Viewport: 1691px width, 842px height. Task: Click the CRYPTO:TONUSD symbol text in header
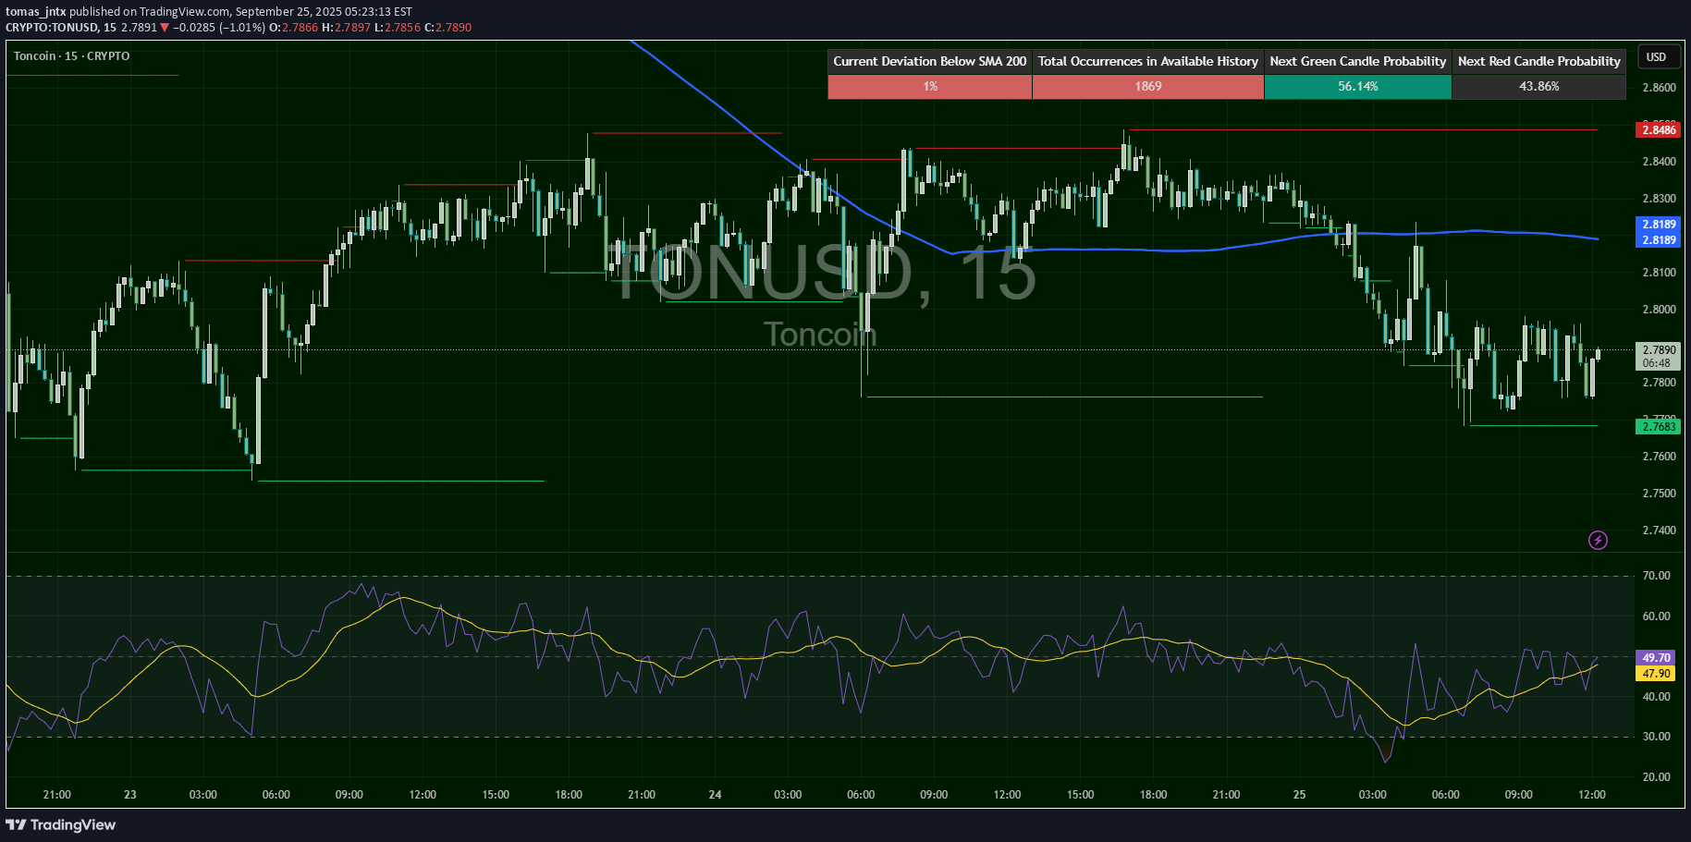point(52,28)
